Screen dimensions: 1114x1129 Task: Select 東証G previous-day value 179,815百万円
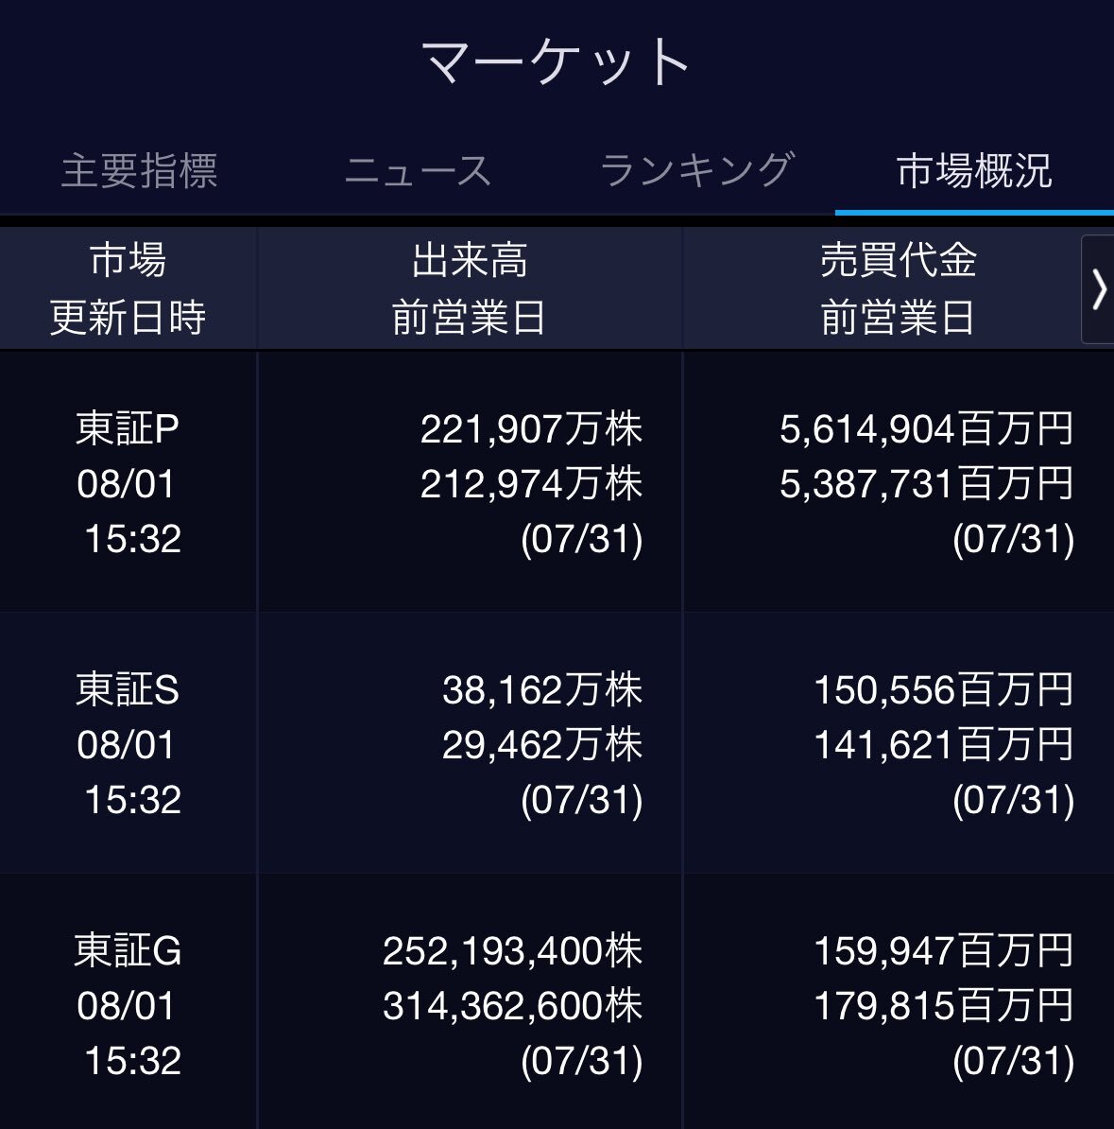[x=943, y=1005]
